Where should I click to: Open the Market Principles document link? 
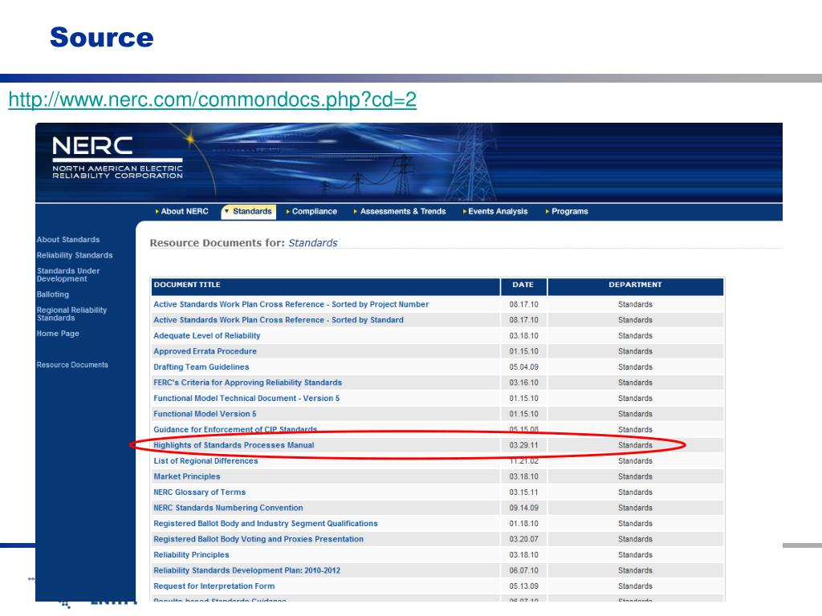186,476
